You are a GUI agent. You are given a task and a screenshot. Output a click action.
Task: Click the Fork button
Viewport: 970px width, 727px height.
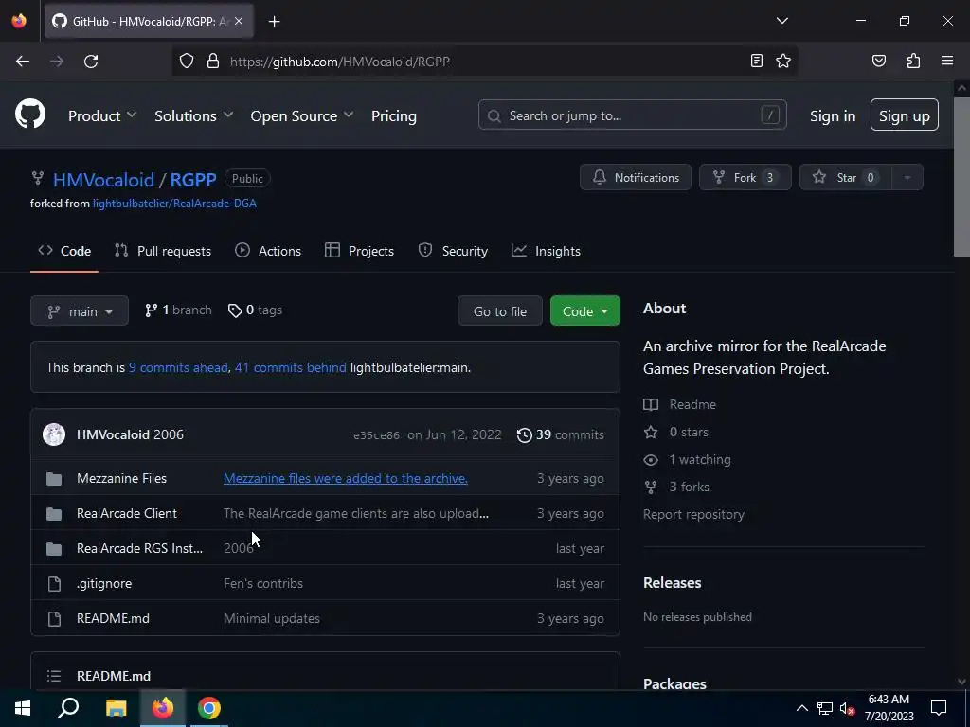tap(745, 177)
